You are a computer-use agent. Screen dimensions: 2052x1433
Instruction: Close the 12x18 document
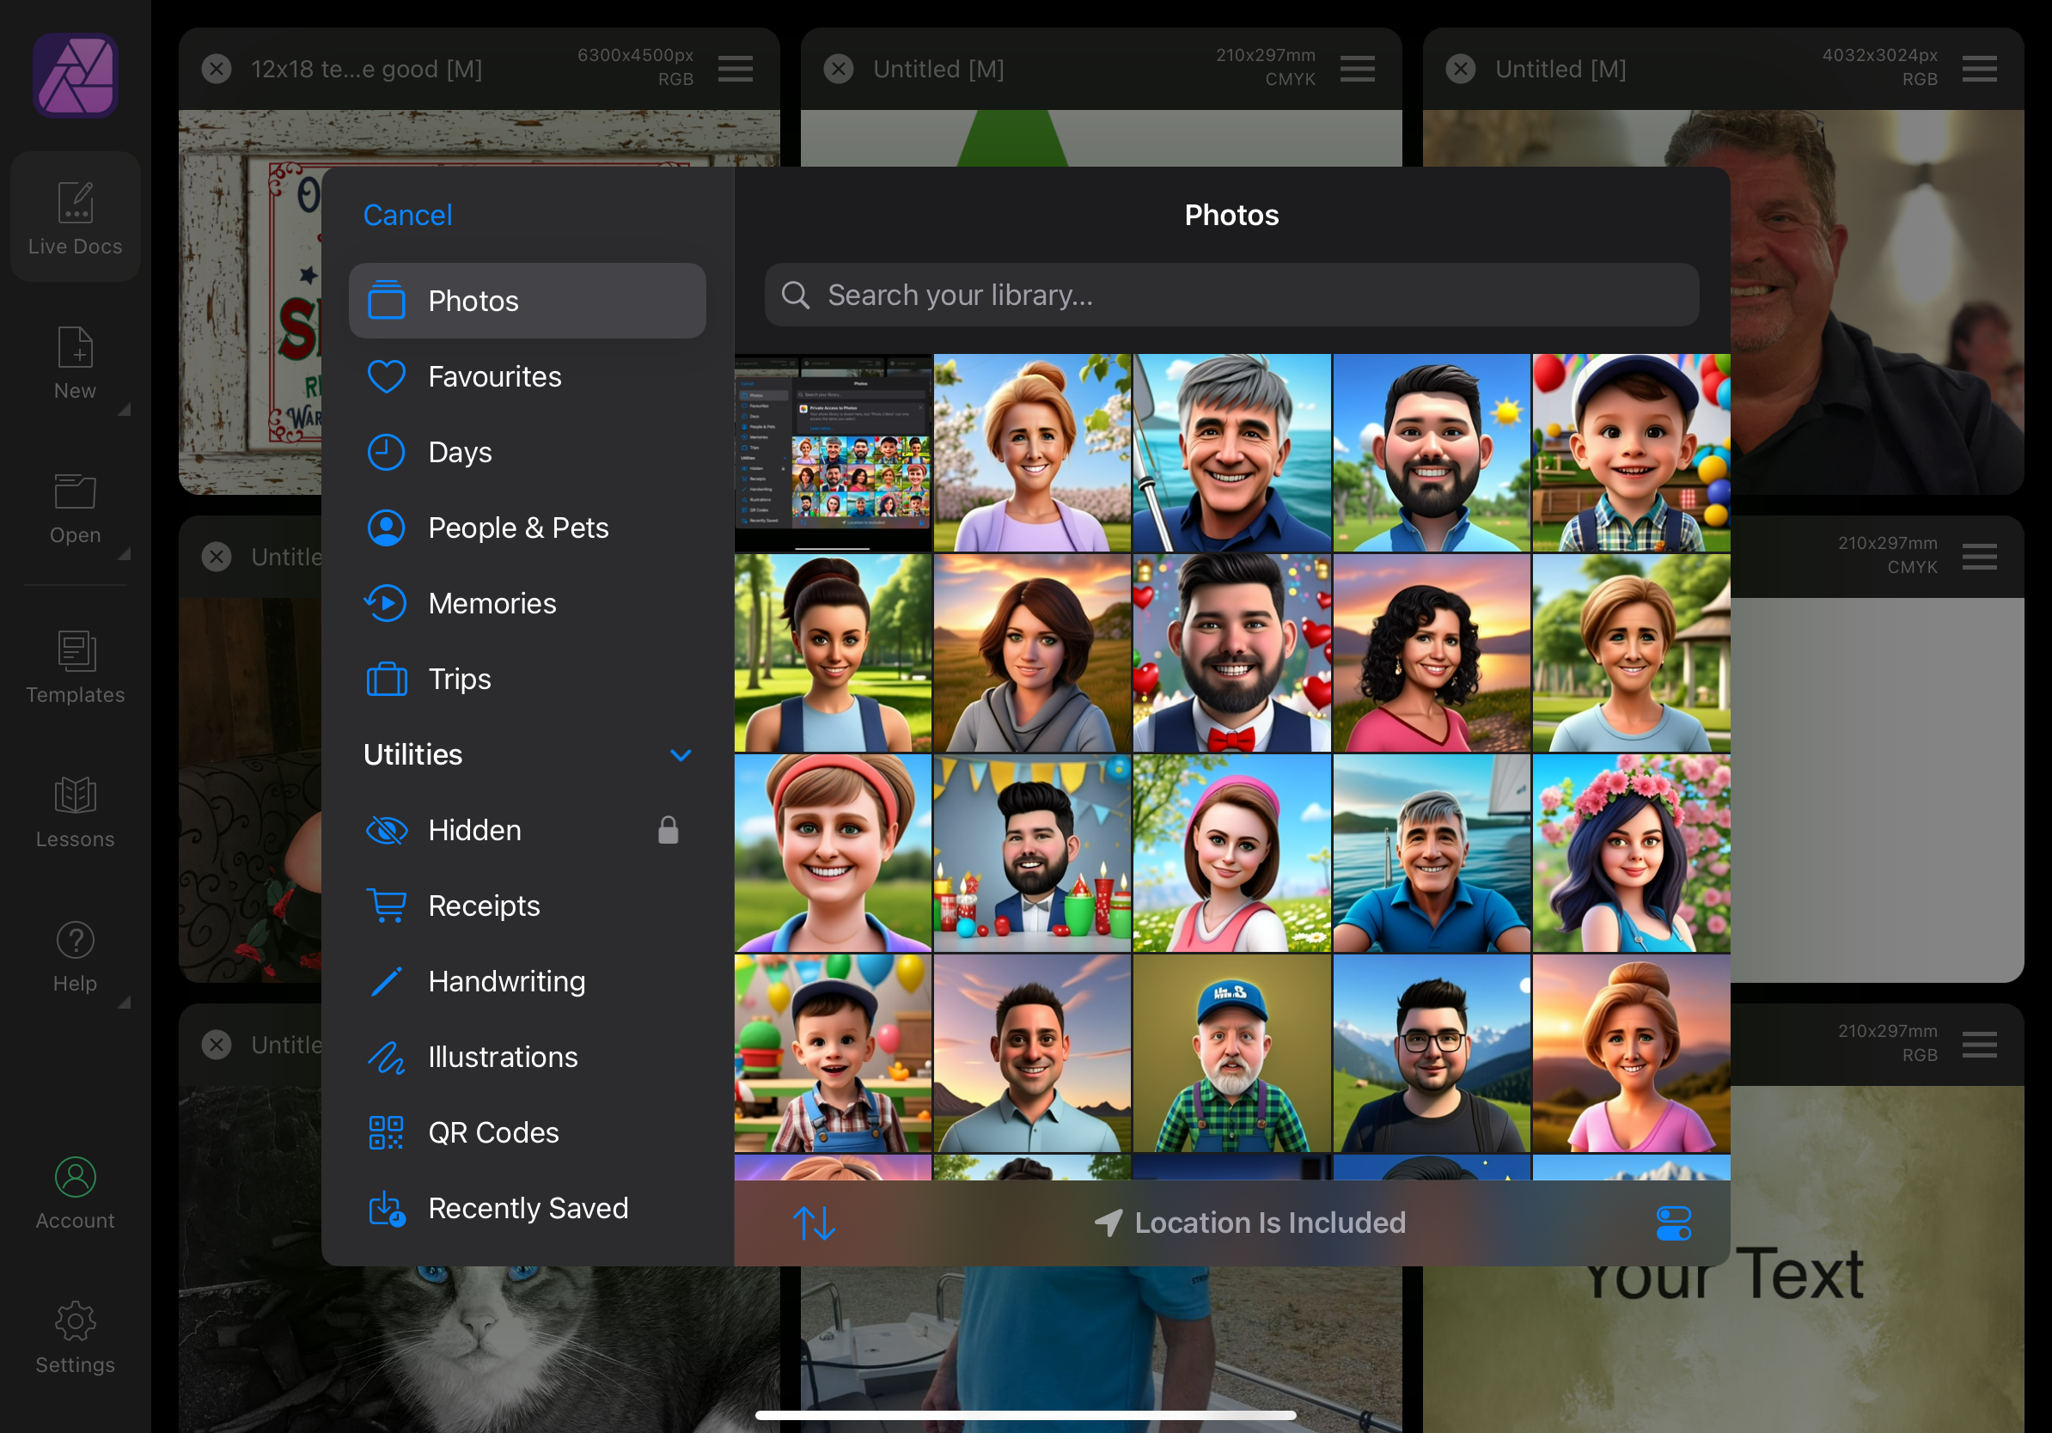(217, 69)
